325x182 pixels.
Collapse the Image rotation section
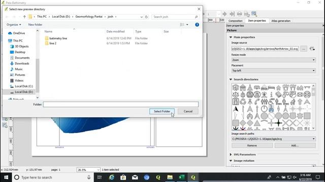point(231,161)
